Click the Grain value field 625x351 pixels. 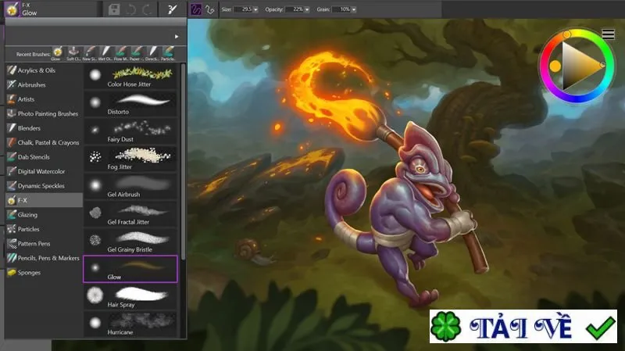point(341,9)
